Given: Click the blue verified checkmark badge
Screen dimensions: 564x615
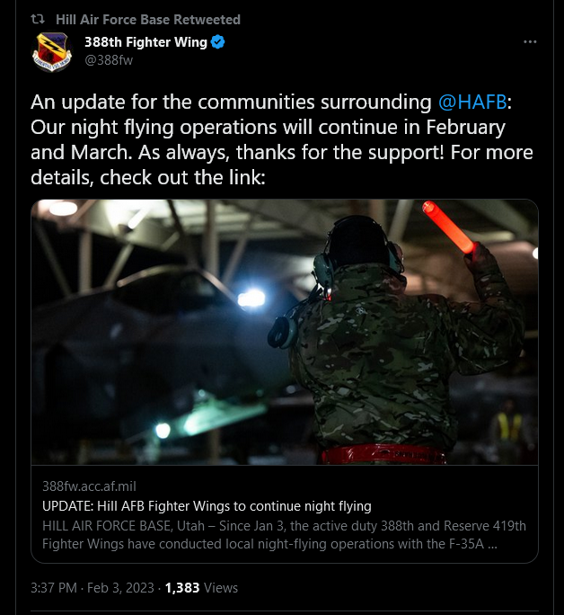Looking at the screenshot, I should coord(218,42).
